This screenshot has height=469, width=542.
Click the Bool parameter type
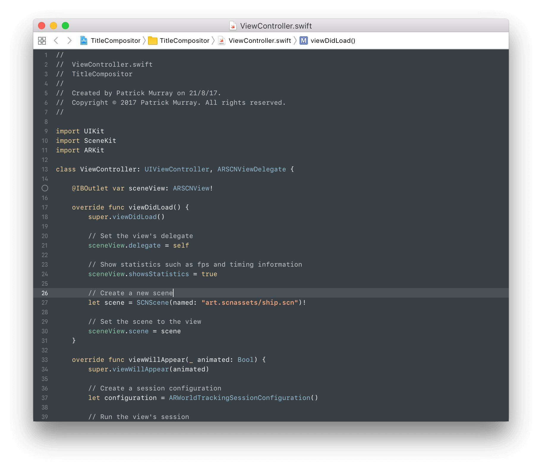click(x=246, y=360)
